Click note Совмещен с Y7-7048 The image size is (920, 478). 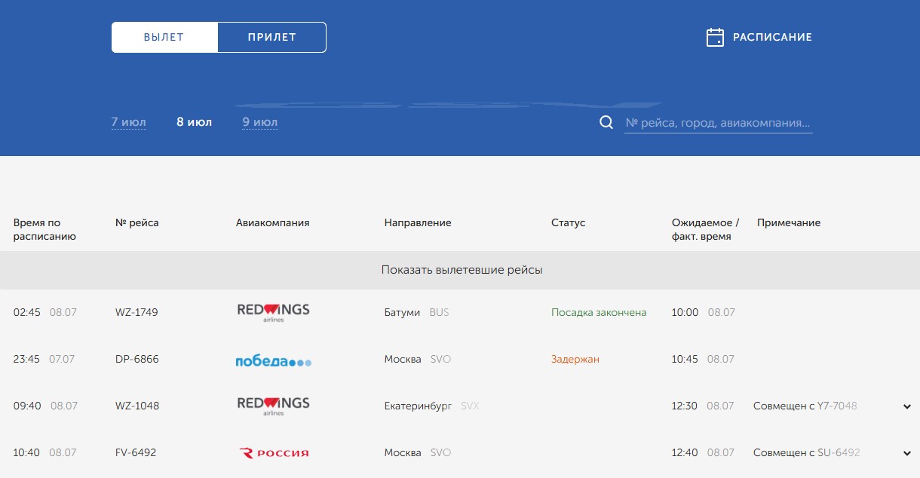pos(805,406)
